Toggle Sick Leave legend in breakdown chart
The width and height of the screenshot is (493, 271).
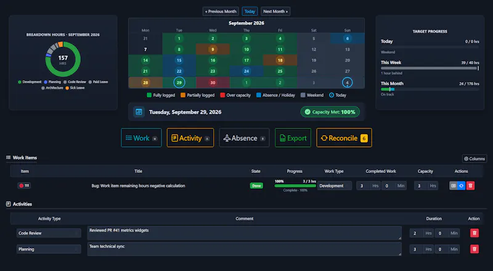pyautogui.click(x=75, y=88)
